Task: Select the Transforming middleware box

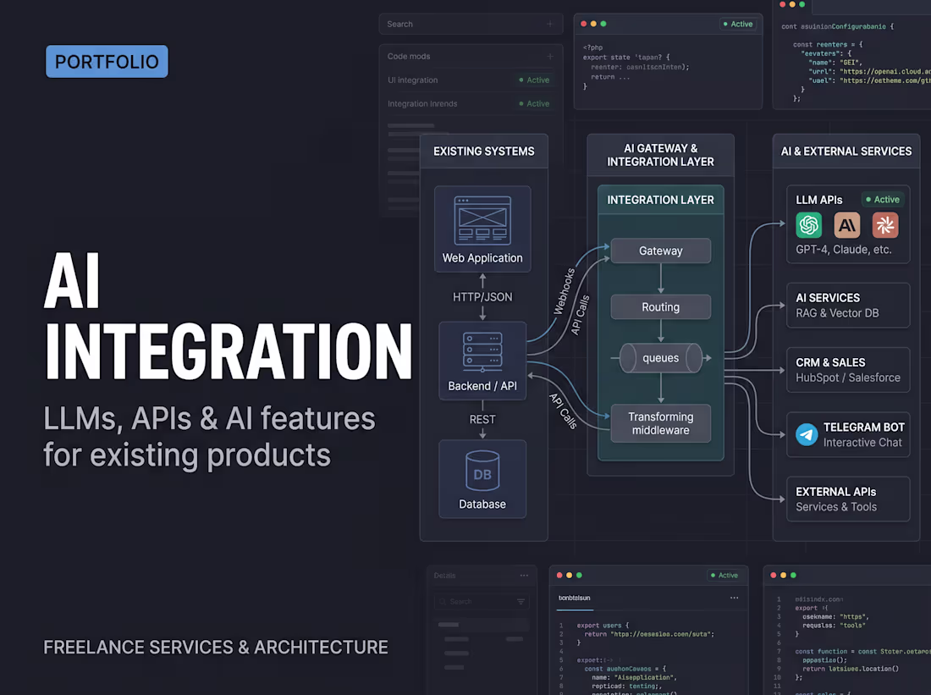Action: pos(661,423)
